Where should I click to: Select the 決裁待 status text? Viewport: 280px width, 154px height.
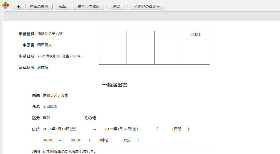click(x=43, y=67)
